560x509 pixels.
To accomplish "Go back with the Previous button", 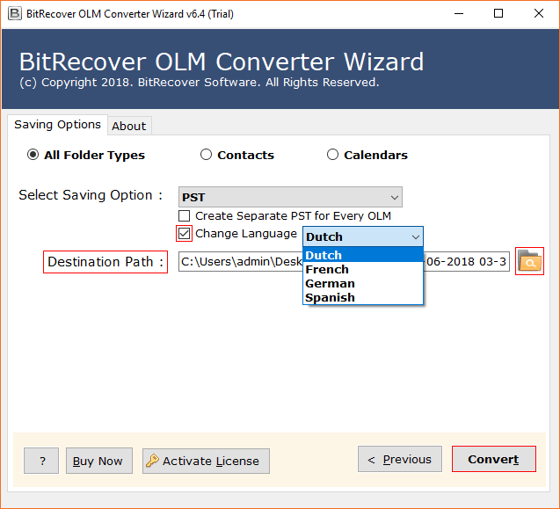I will pyautogui.click(x=400, y=459).
